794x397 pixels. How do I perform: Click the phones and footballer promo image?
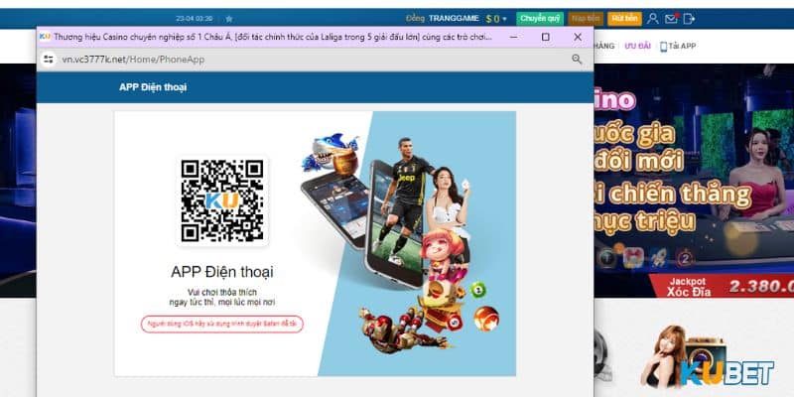click(402, 243)
